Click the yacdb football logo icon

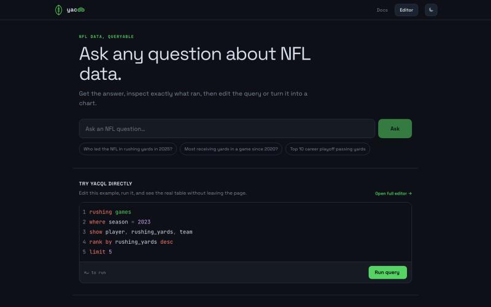[58, 10]
